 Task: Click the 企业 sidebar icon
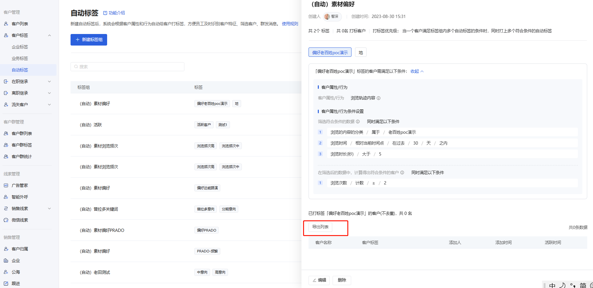pos(6,260)
